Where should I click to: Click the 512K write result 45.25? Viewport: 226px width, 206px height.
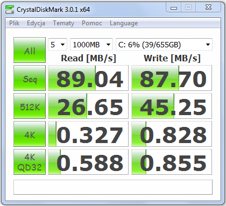(172, 106)
